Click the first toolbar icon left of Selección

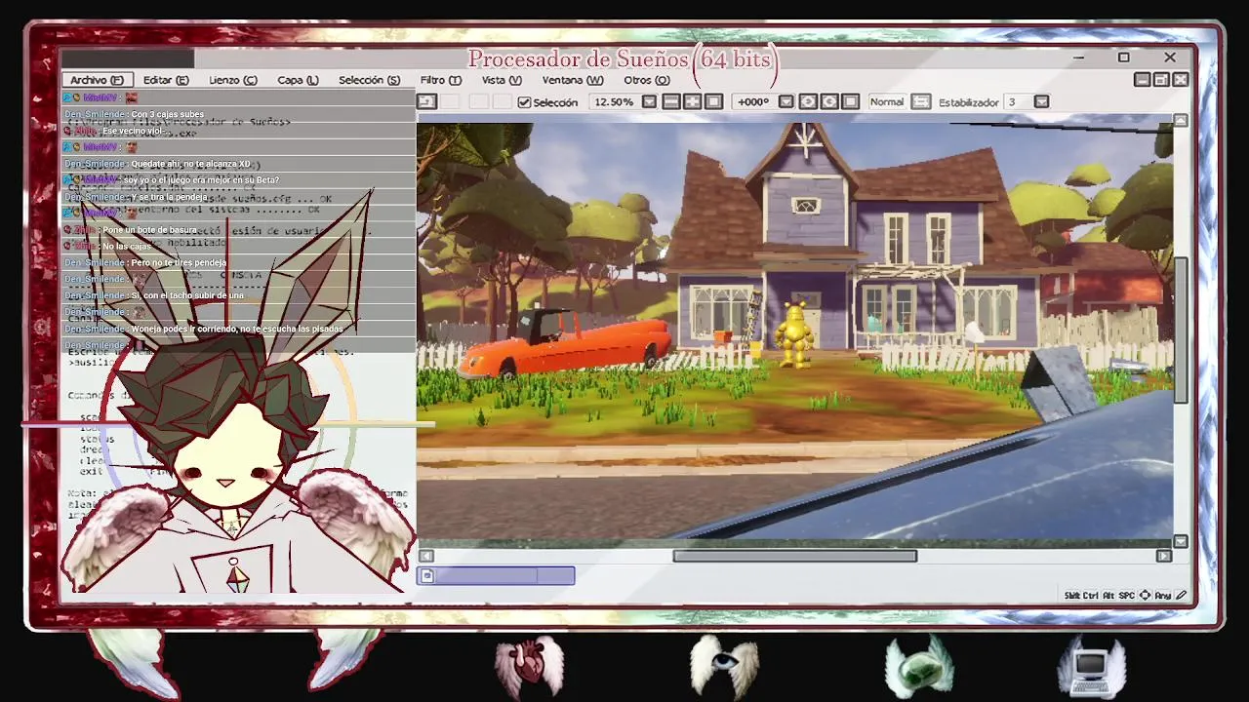point(426,101)
